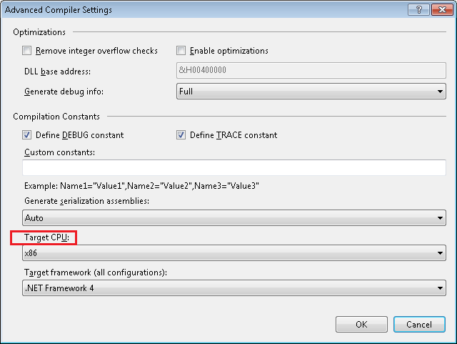Viewport: 457px width, 344px height.
Task: Click the dialog title bar text
Action: [x=59, y=10]
